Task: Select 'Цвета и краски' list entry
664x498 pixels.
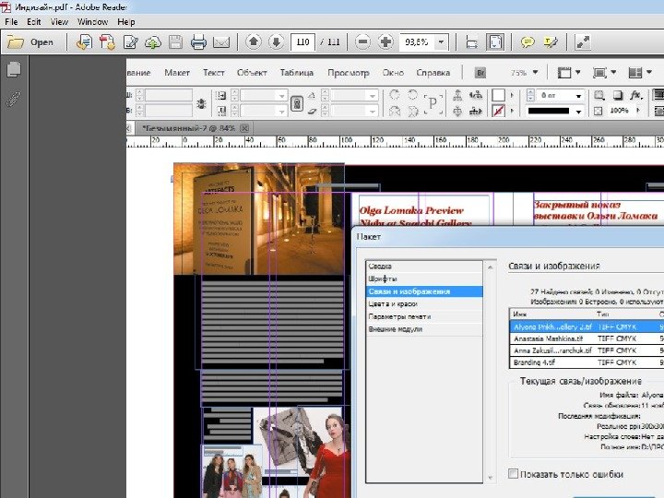Action: click(x=394, y=303)
